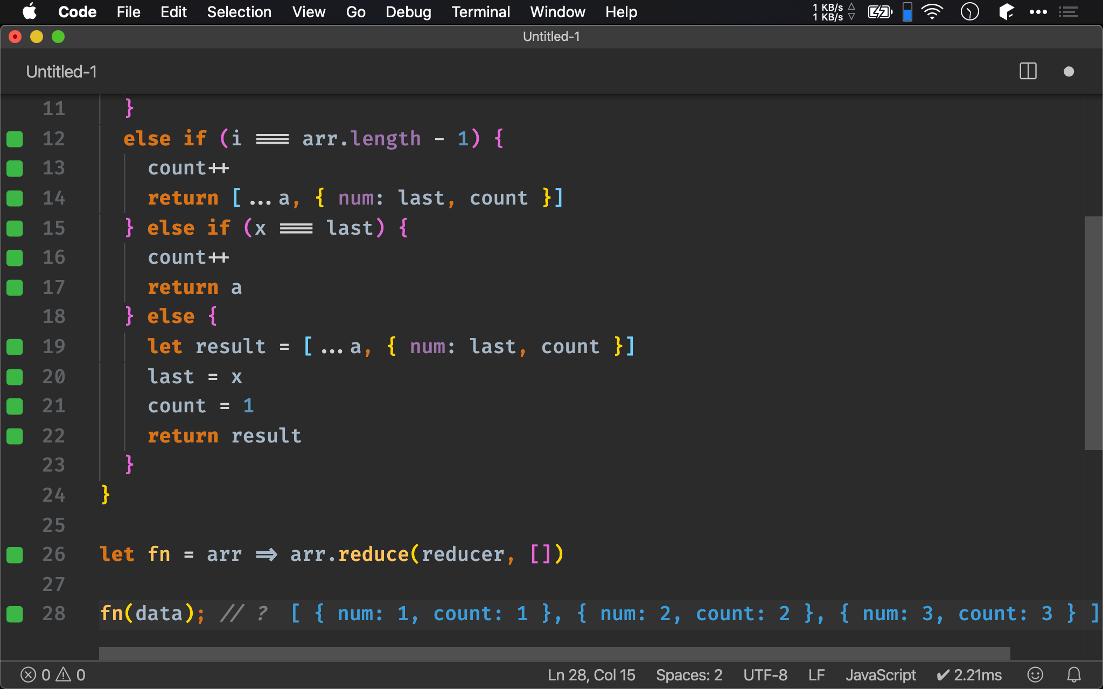Open the JavaScript language mode selector
Screen dimensions: 1103x689
(880, 674)
